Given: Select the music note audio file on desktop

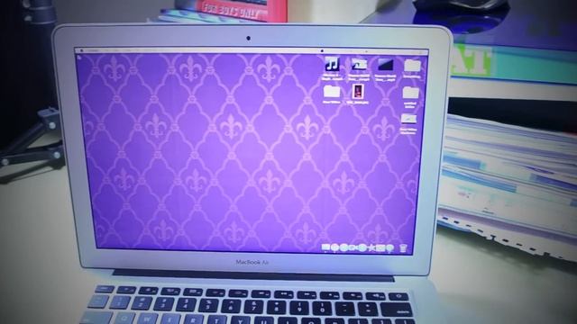Looking at the screenshot, I should coord(332,65).
